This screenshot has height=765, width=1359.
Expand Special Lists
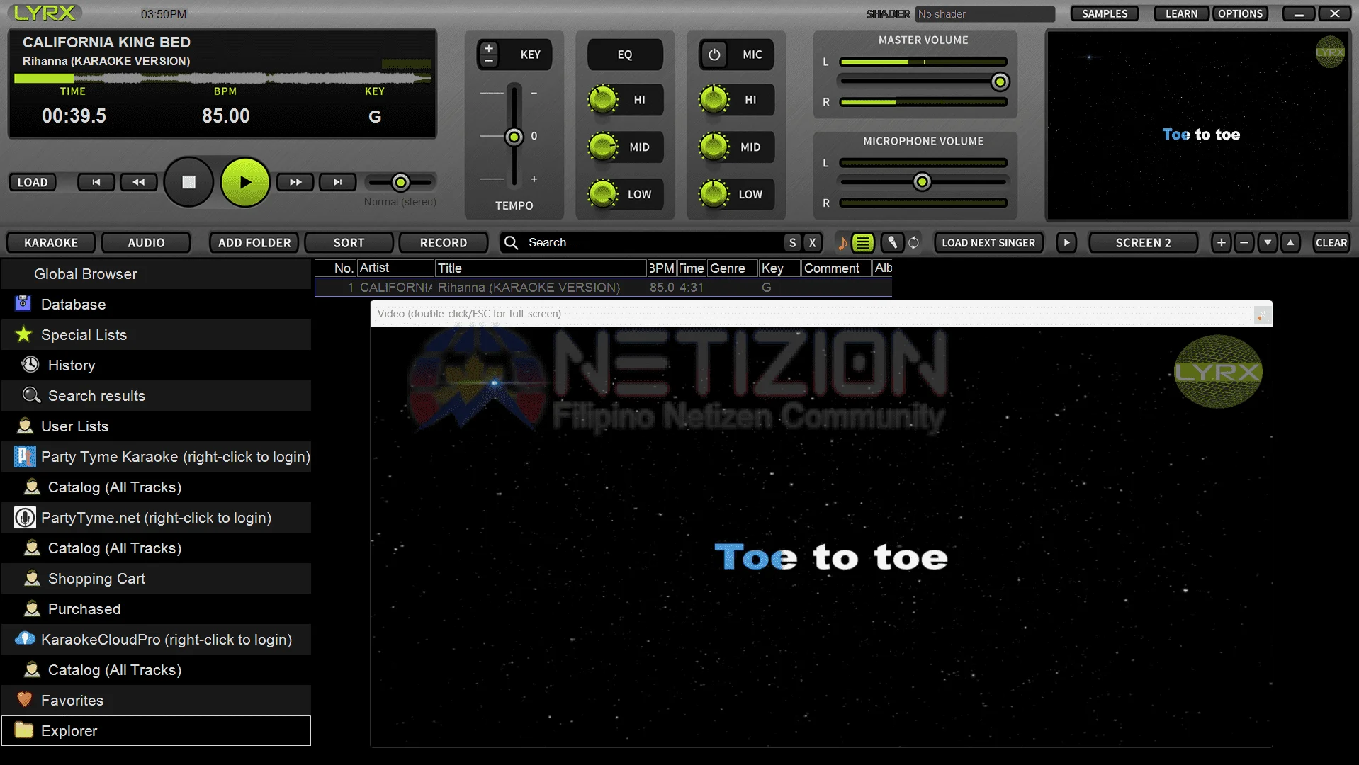[156, 335]
